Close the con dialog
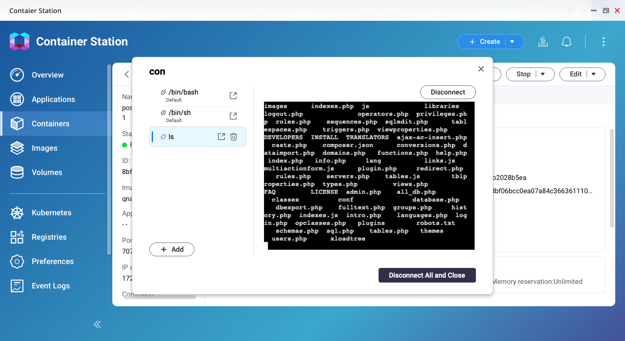 481,69
